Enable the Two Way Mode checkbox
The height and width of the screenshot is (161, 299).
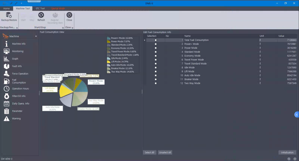(156, 83)
